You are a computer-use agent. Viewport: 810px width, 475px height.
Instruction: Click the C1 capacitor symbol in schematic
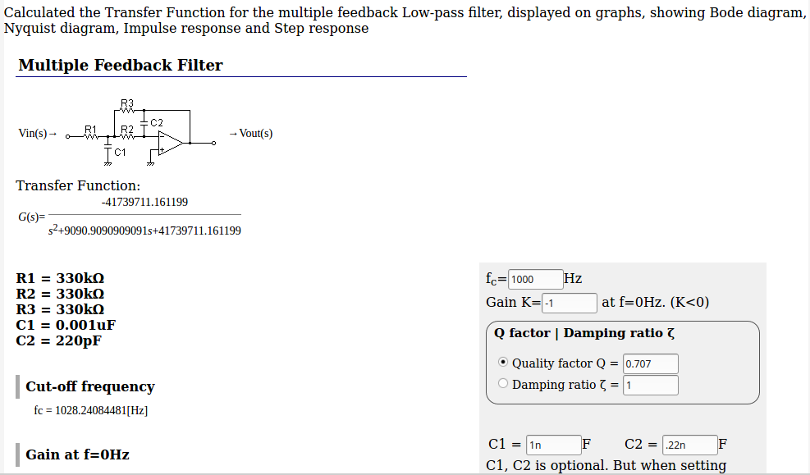(108, 151)
